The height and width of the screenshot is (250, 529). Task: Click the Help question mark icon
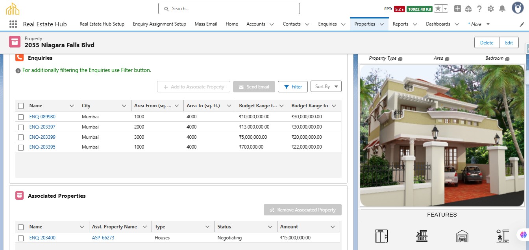(x=479, y=9)
